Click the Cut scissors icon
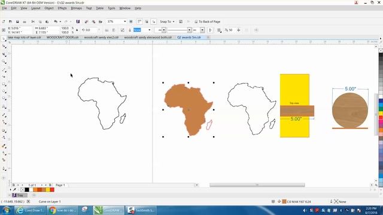383x215 pixels. pos(33,21)
